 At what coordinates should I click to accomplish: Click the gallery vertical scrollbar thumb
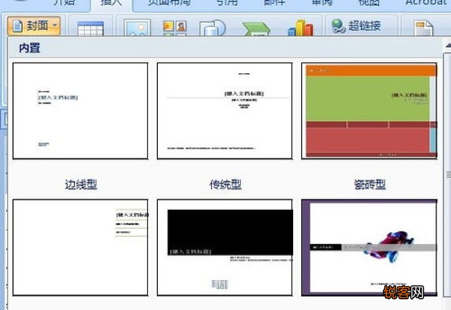tap(448, 174)
